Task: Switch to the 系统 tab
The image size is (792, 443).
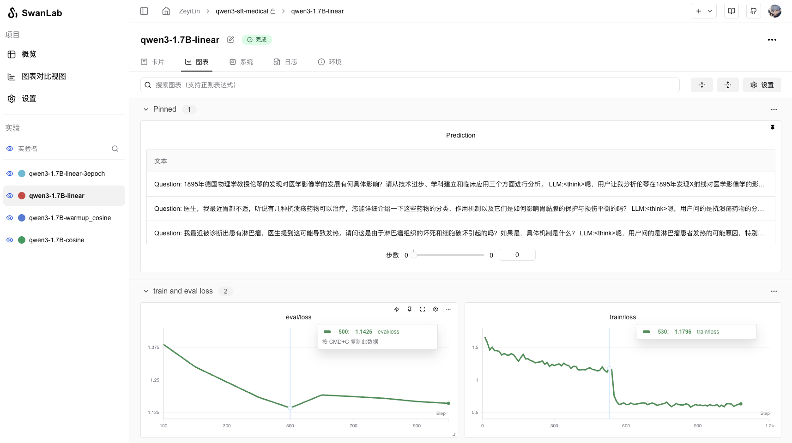Action: [241, 62]
